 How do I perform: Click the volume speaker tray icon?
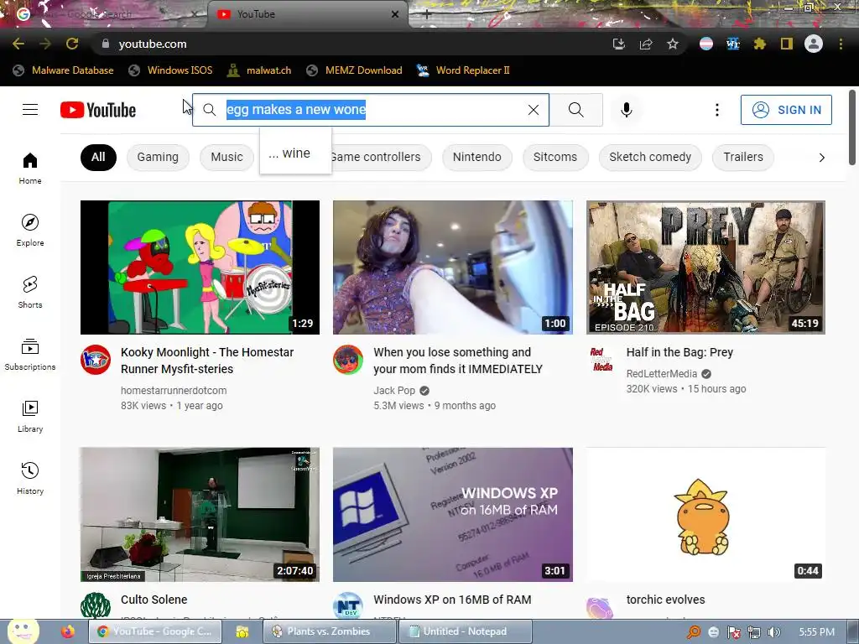click(774, 632)
